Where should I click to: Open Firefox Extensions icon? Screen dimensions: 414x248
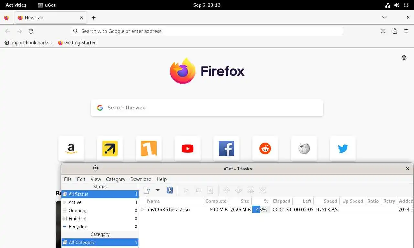[395, 31]
